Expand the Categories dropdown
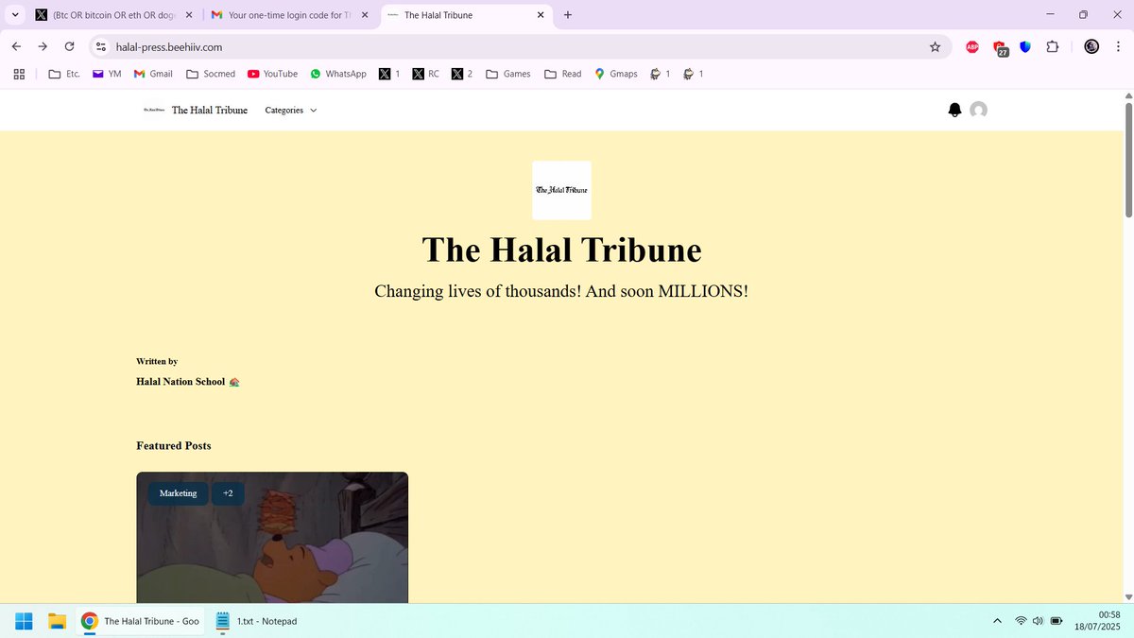 291,111
